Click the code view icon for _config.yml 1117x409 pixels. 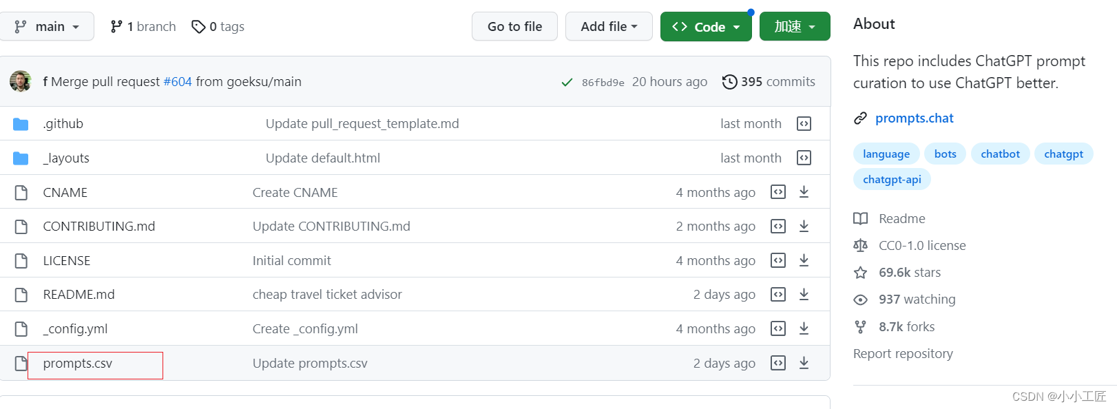click(x=778, y=328)
